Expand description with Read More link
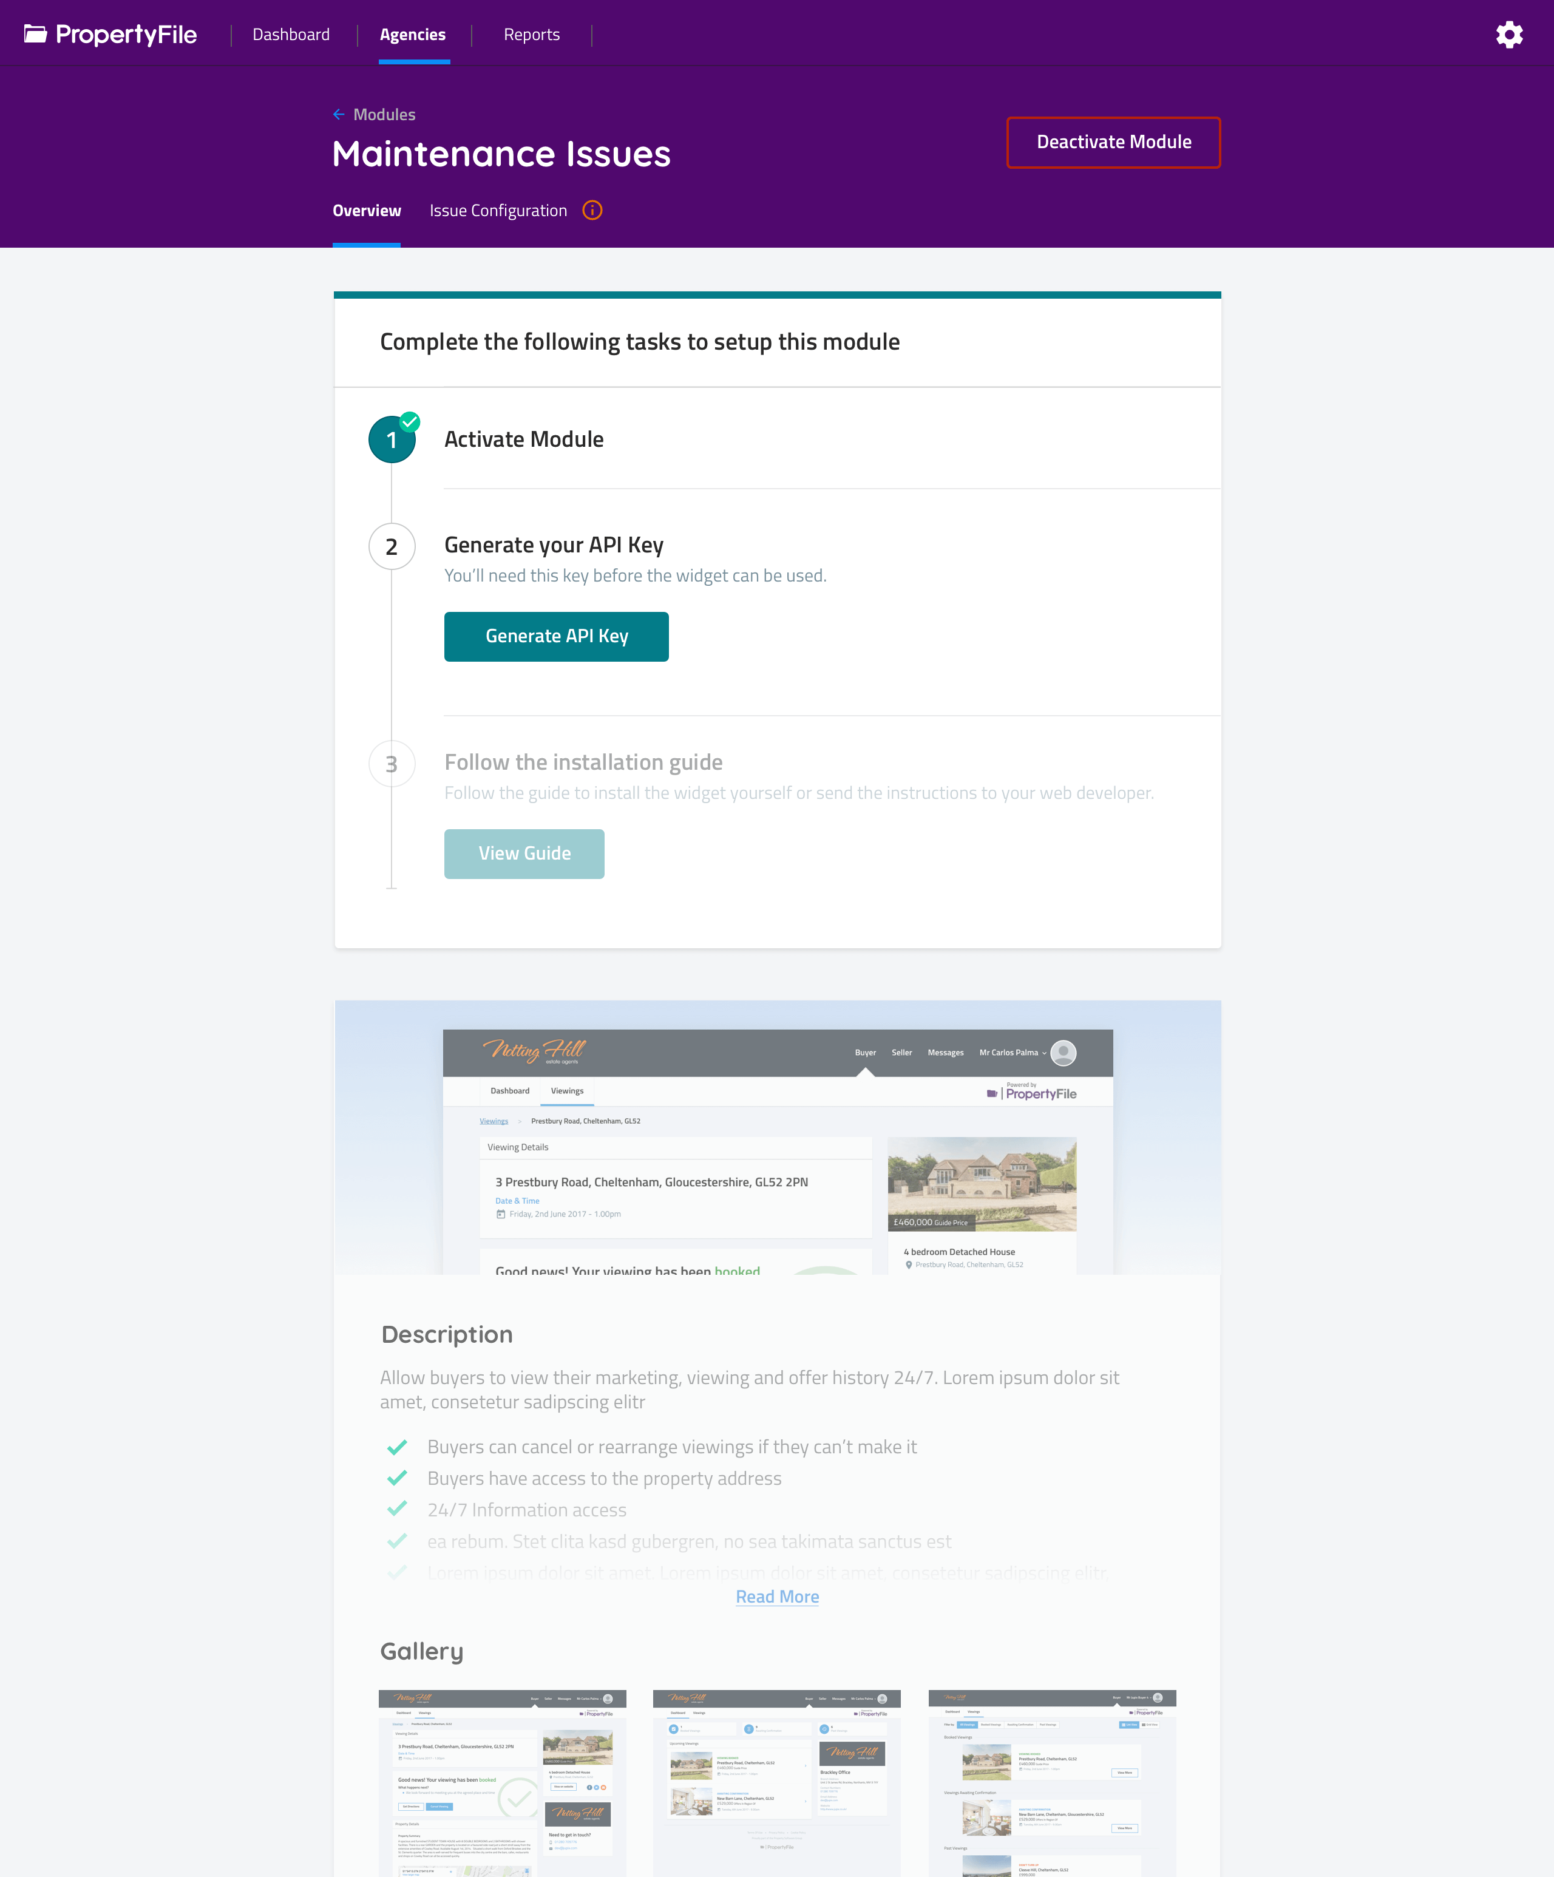Screen dimensions: 1554x1877 click(x=776, y=1597)
